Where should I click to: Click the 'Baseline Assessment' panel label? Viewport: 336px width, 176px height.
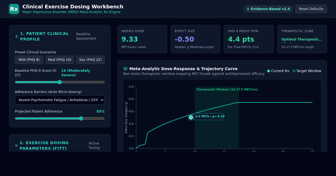[x=86, y=36]
